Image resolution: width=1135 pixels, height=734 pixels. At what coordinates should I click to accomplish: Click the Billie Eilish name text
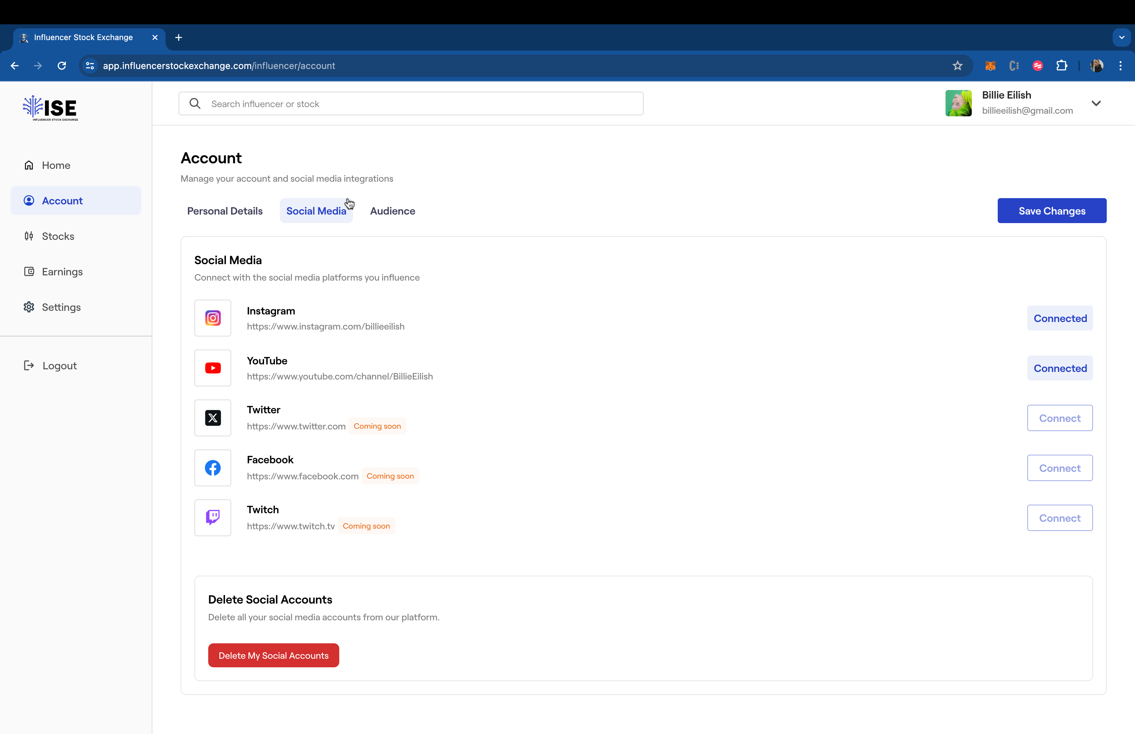point(1006,95)
